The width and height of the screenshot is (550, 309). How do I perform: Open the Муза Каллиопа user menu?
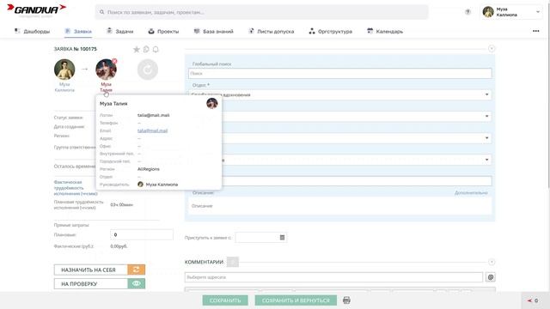pyautogui.click(x=511, y=12)
